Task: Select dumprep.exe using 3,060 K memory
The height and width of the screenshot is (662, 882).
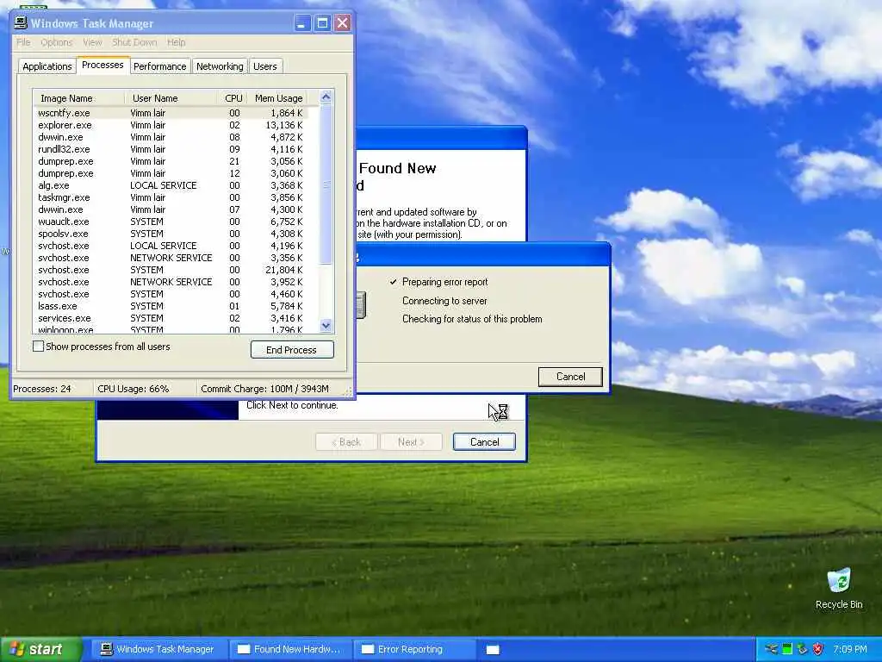Action: pos(171,173)
